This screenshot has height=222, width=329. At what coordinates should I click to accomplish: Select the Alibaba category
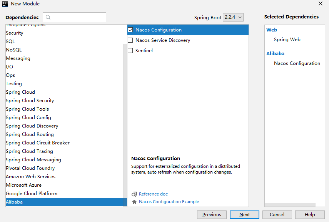click(x=14, y=202)
